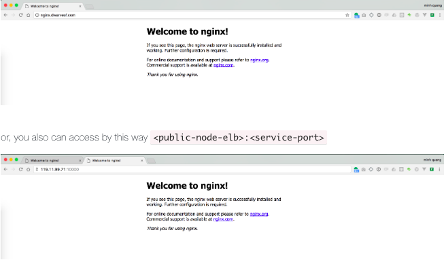Click home icon in bottom browser window

[x=28, y=169]
